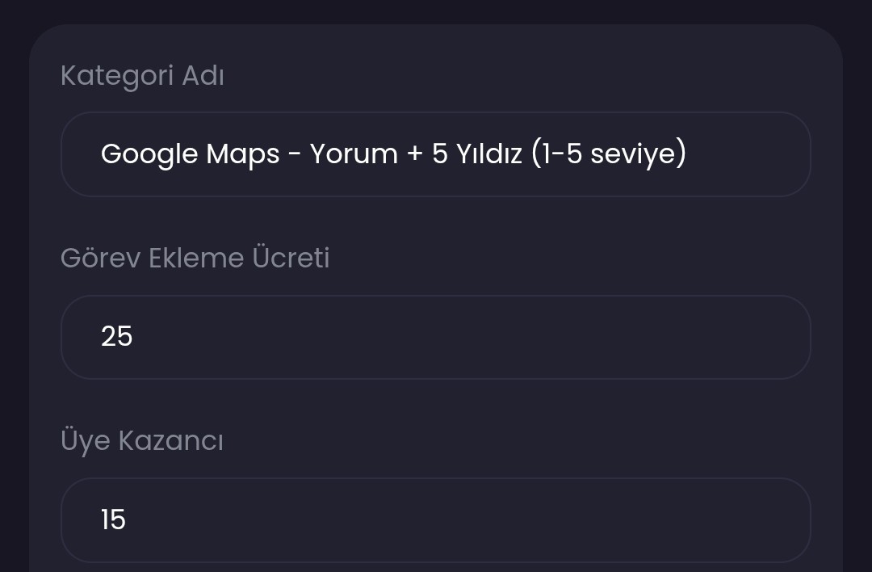Click the word 'Google' in category name
This screenshot has height=572, width=872.
point(149,154)
